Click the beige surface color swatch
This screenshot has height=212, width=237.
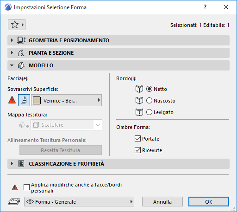(x=37, y=100)
